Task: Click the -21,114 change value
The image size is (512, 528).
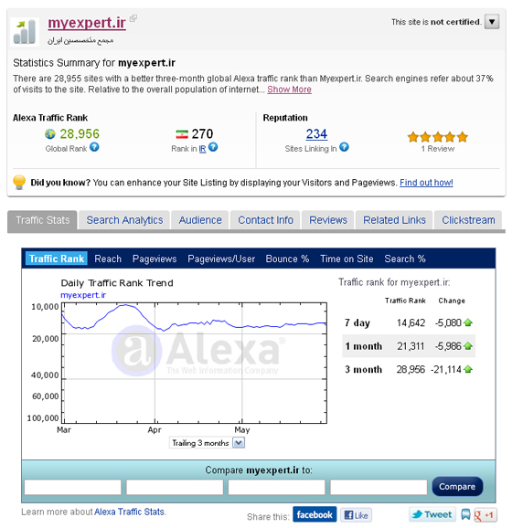Action: pyautogui.click(x=445, y=369)
